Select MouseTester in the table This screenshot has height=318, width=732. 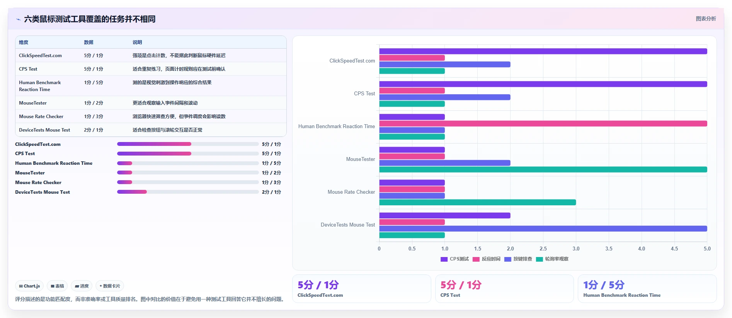tap(33, 103)
